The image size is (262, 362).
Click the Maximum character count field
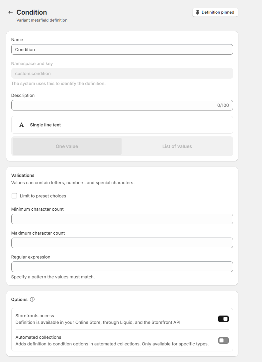tap(122, 243)
